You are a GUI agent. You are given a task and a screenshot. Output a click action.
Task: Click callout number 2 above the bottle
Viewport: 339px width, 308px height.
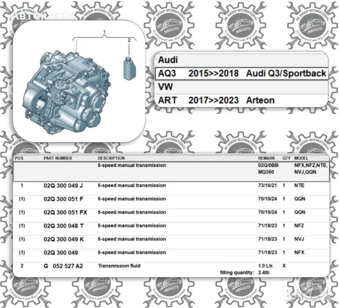129,40
